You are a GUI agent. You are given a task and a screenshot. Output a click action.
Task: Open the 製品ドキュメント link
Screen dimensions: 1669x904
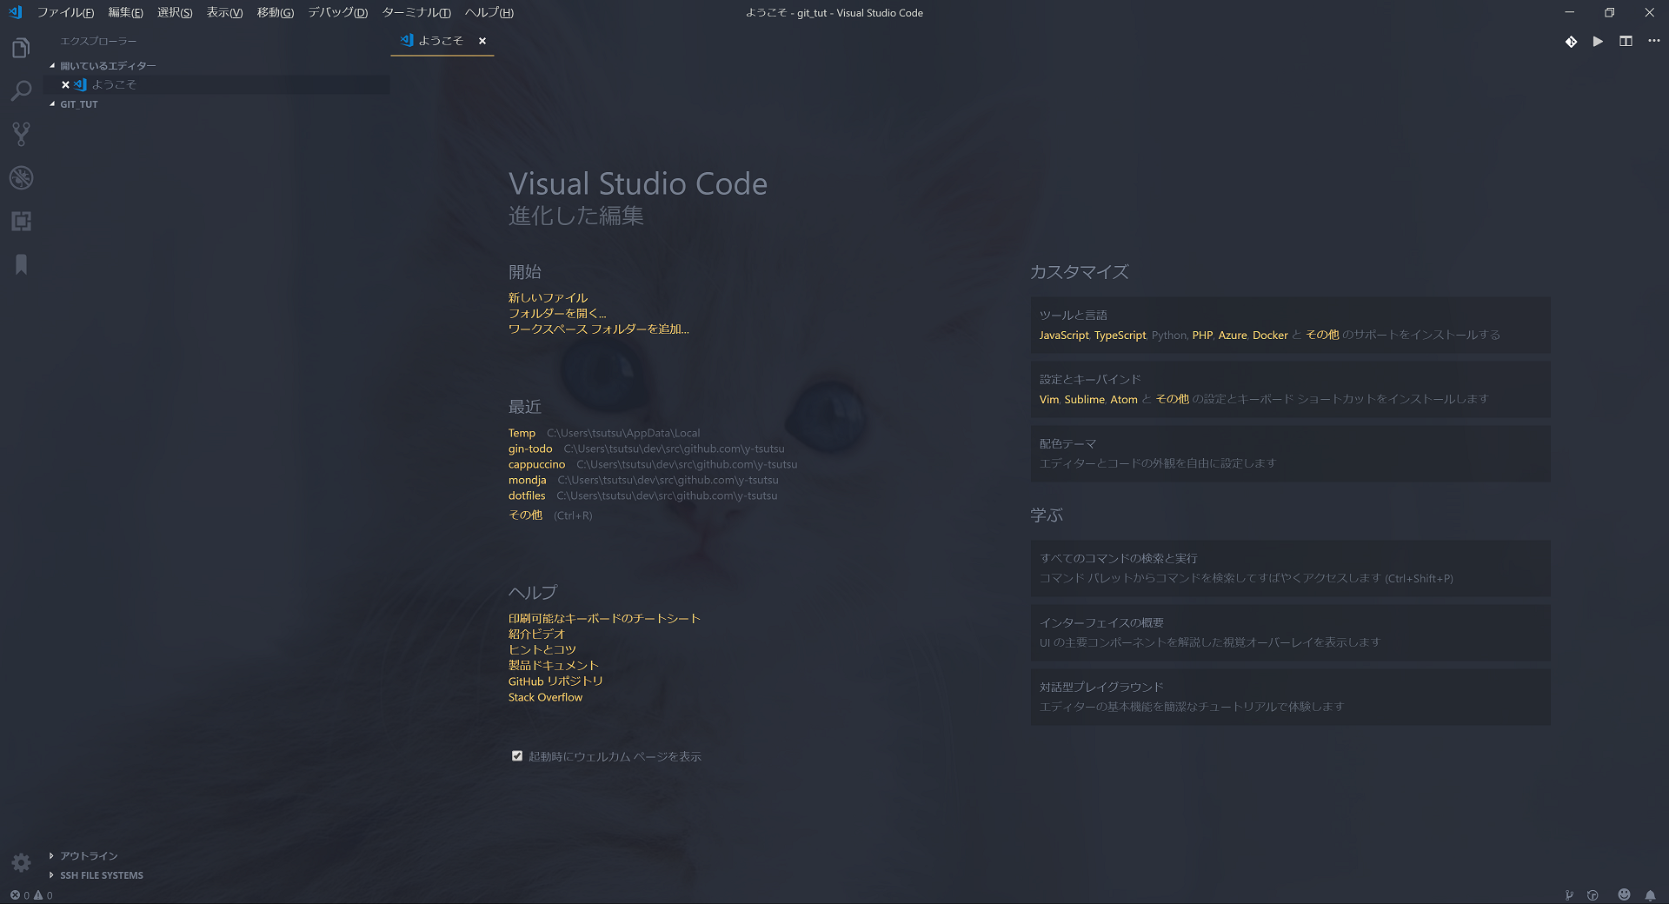pyautogui.click(x=554, y=665)
